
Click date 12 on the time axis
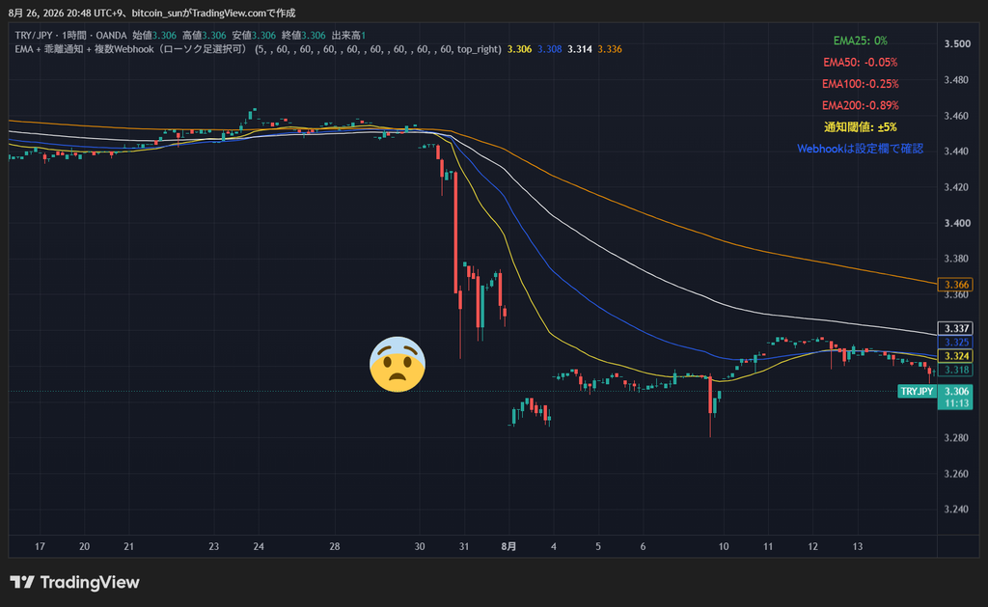click(x=812, y=546)
